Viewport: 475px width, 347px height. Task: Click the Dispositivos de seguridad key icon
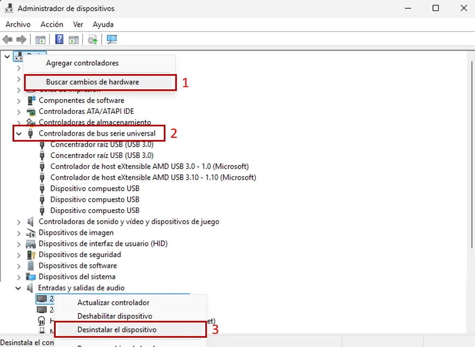(31, 255)
